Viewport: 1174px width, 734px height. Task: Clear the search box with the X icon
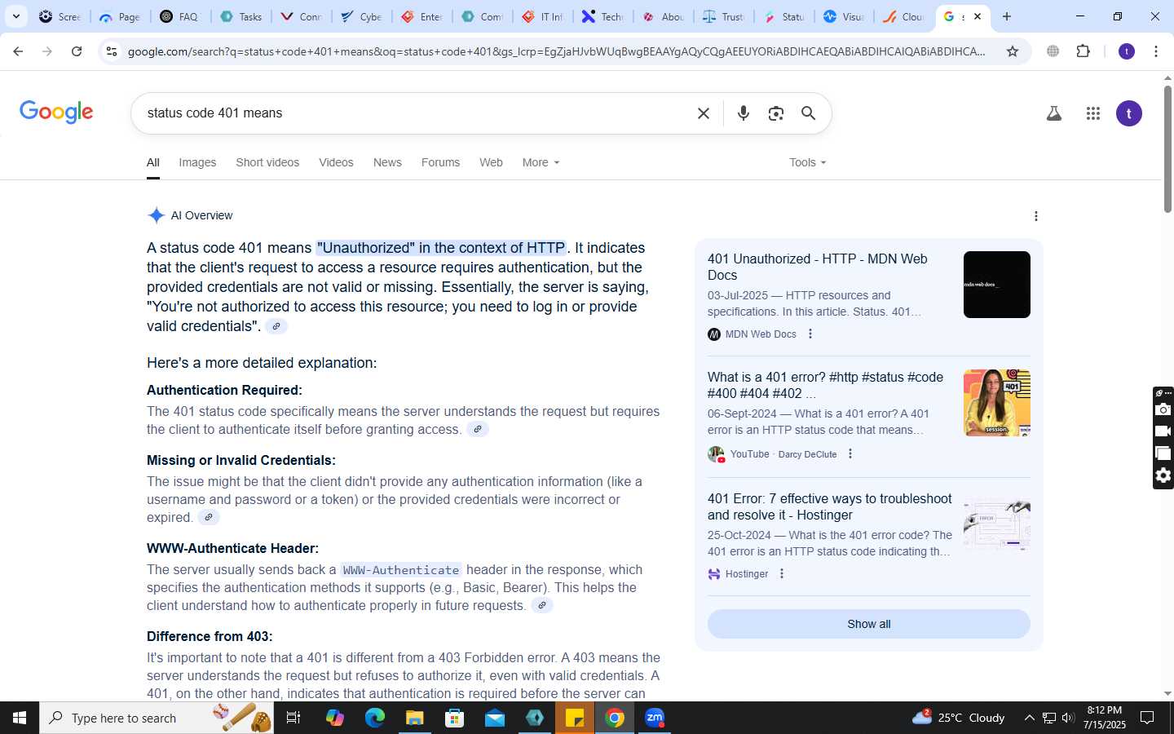click(x=704, y=113)
